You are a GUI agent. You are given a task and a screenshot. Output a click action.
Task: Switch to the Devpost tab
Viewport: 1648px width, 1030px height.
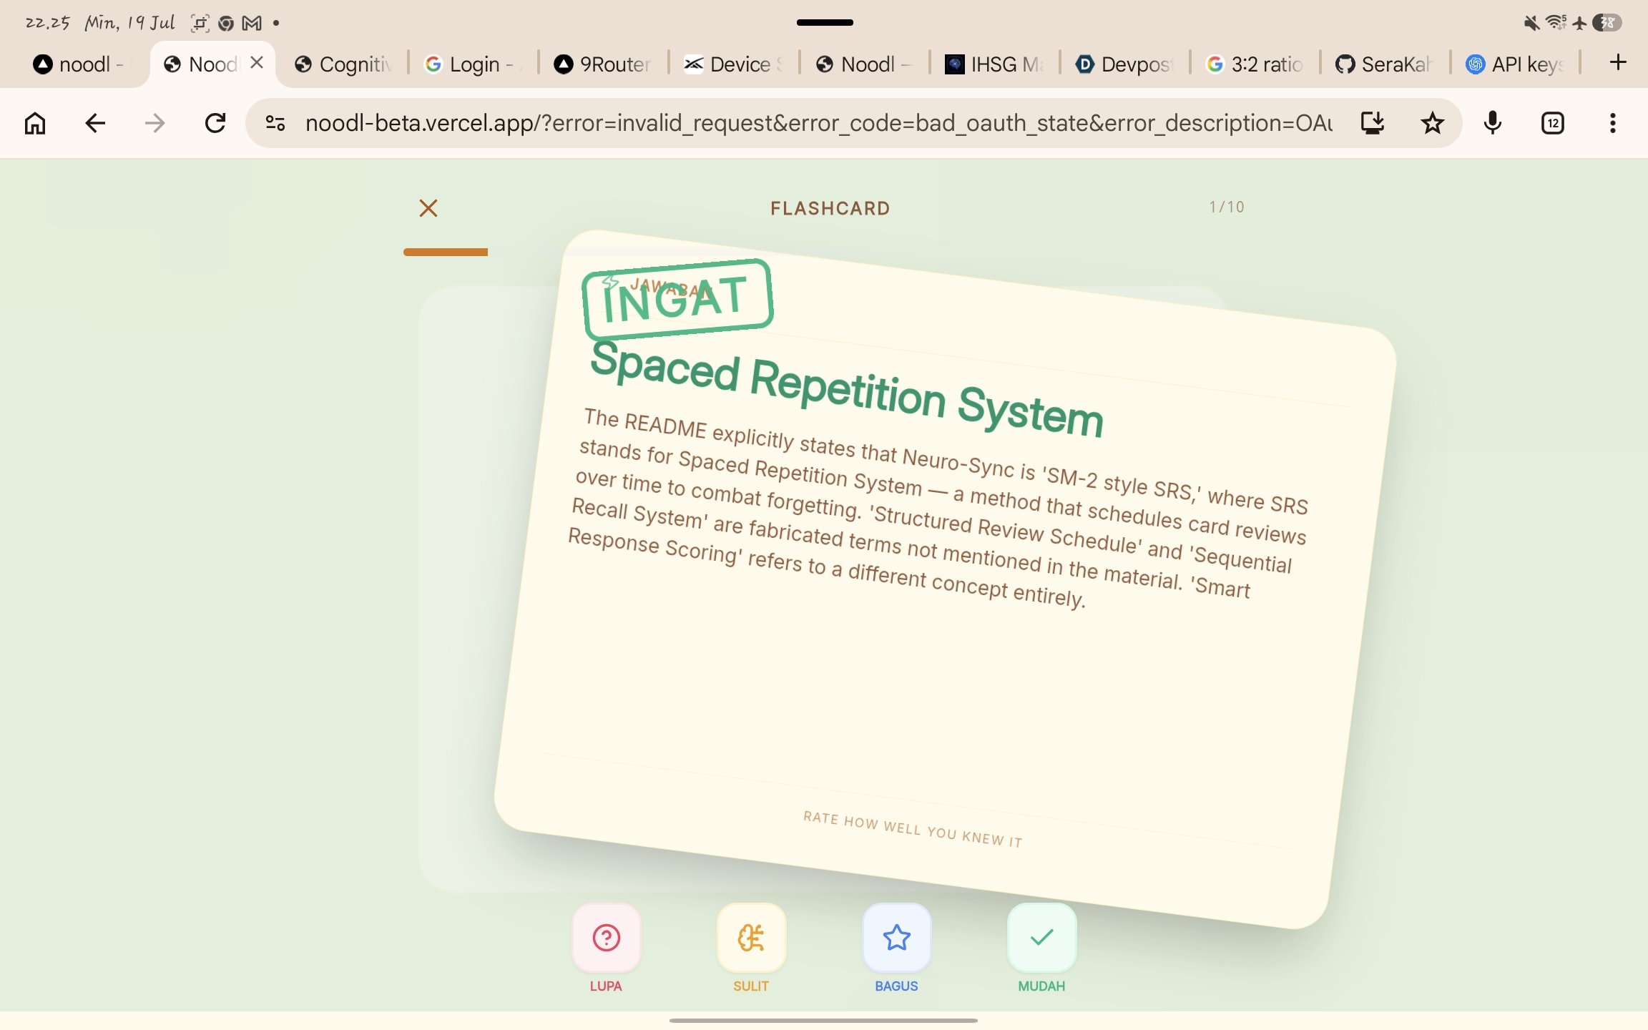1124,64
